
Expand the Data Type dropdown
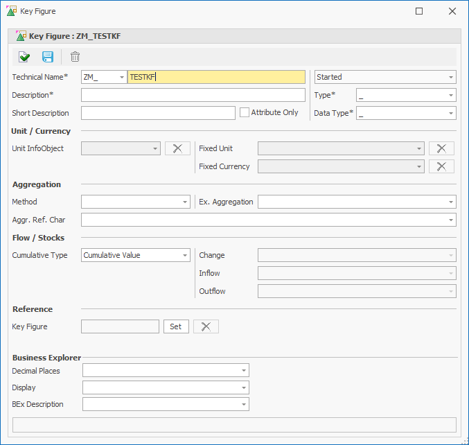pyautogui.click(x=451, y=113)
